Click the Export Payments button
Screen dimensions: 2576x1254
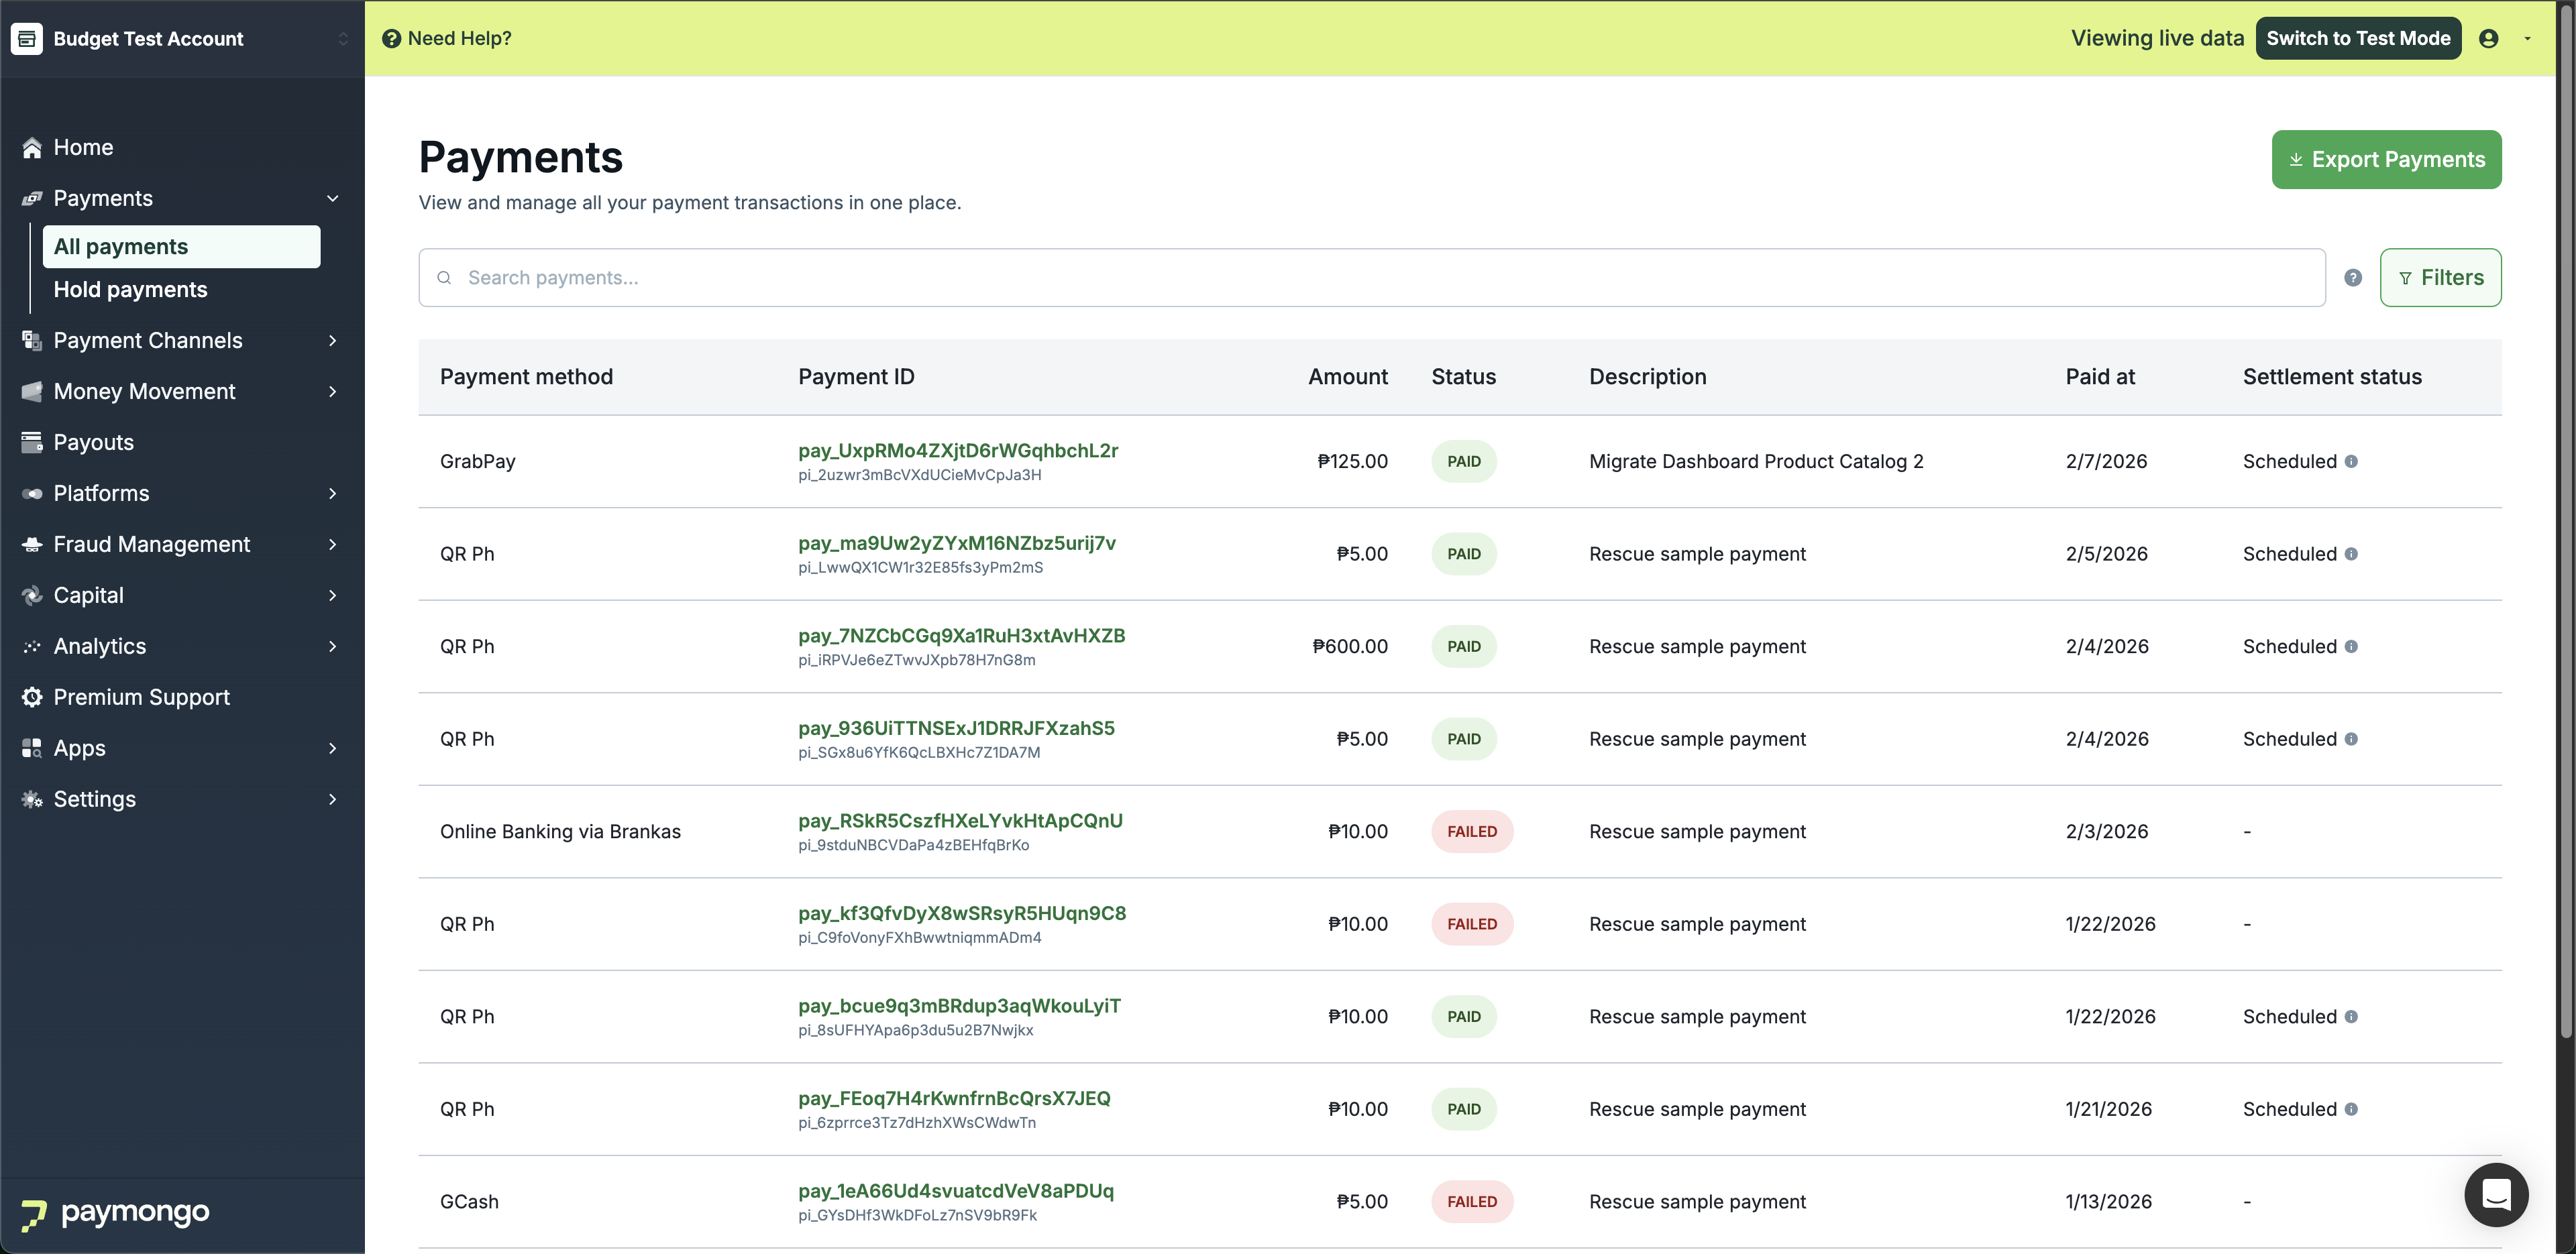(x=2386, y=159)
